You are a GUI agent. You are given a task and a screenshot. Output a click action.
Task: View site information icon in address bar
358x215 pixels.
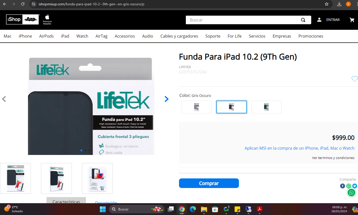tap(34, 4)
